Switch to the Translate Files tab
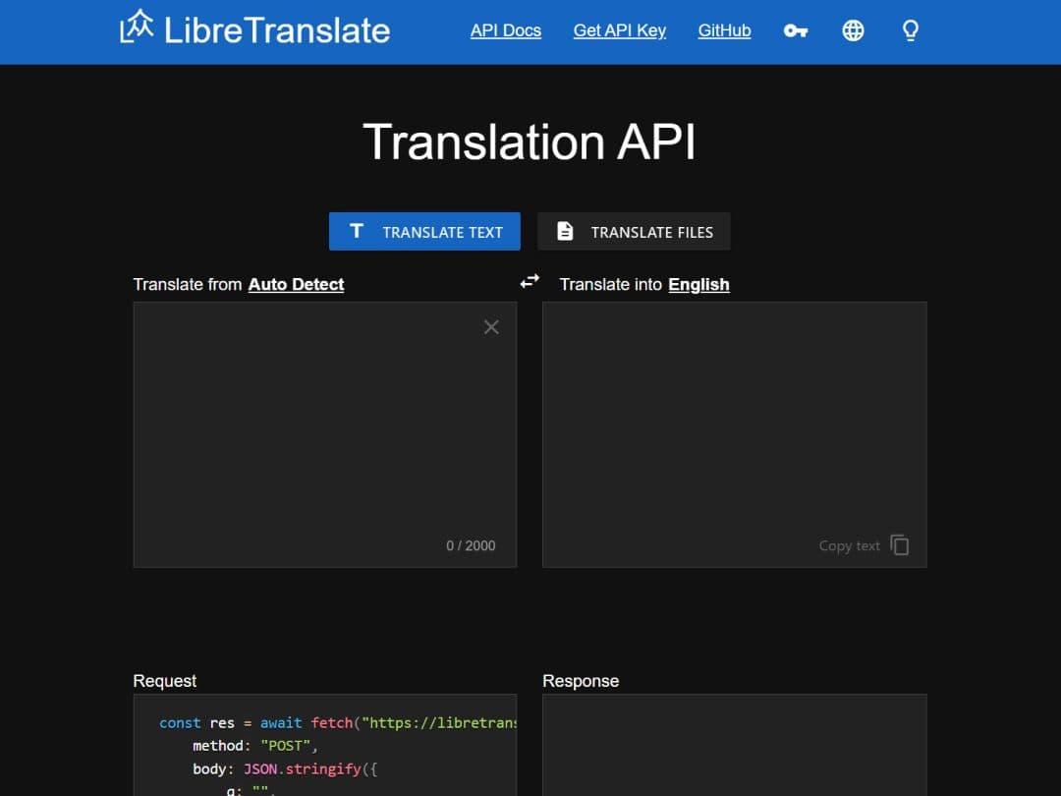This screenshot has height=796, width=1061. click(x=634, y=232)
